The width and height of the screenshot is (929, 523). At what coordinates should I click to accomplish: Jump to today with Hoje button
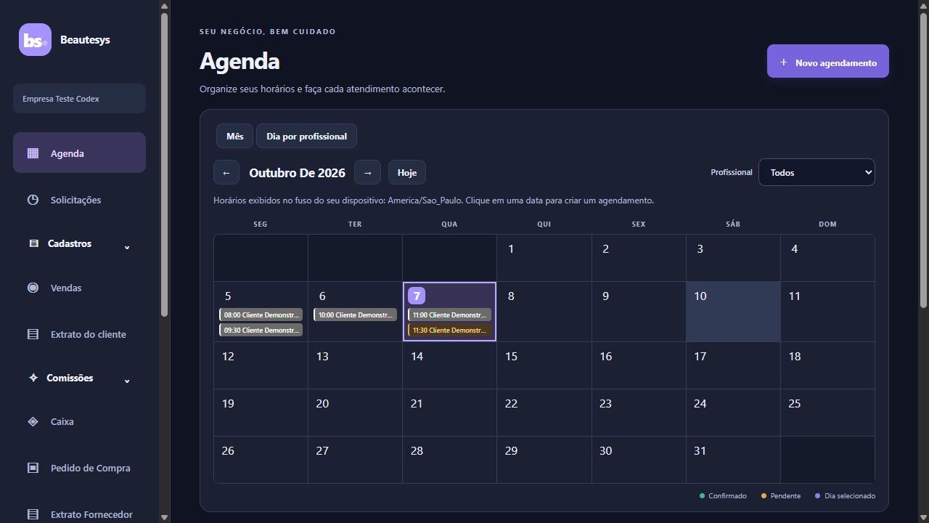407,173
